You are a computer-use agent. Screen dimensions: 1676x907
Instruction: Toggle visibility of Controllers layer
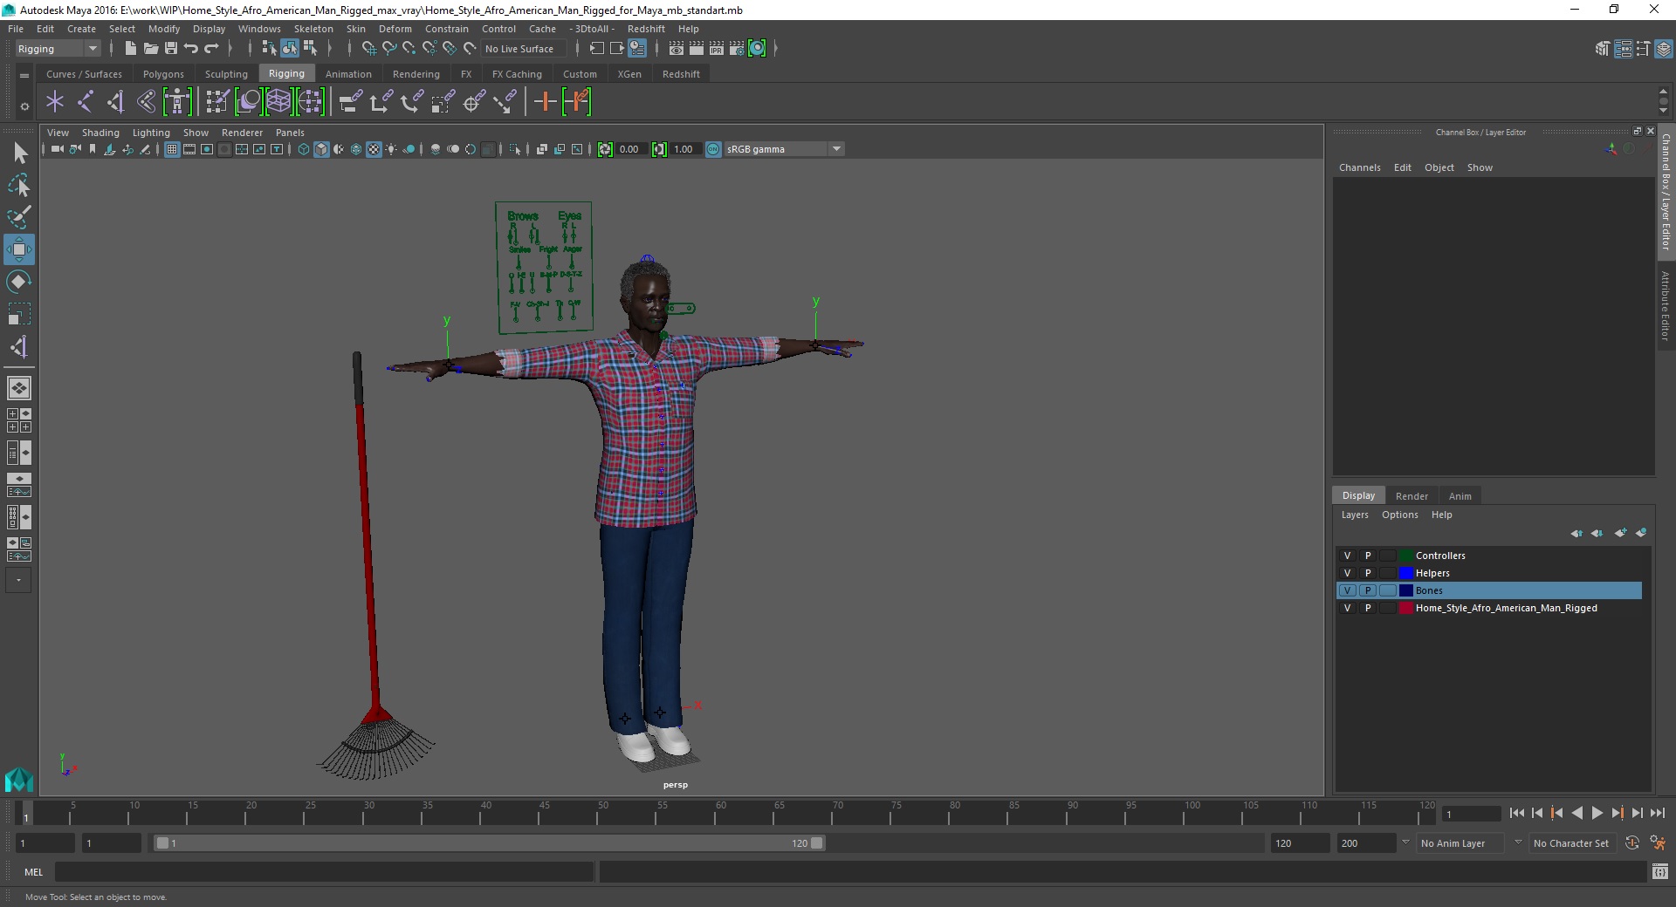coord(1347,556)
